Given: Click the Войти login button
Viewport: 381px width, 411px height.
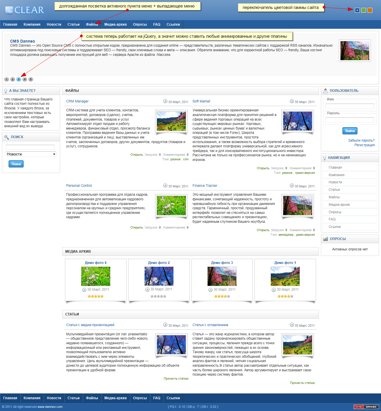Looking at the screenshot, I should (x=350, y=131).
